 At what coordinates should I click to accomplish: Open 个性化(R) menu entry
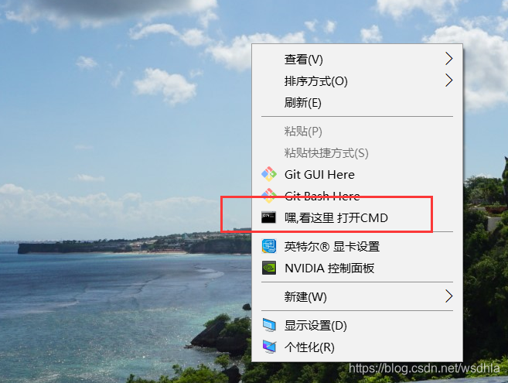click(x=357, y=347)
